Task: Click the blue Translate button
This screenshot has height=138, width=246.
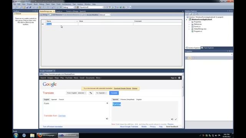Action: tap(114, 93)
